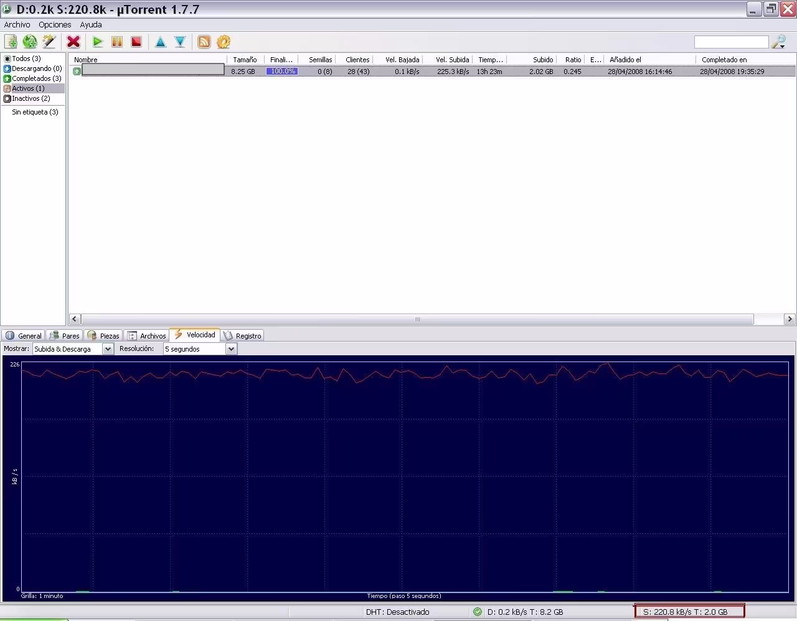This screenshot has height=621, width=797.
Task: Switch to the Piezas tab
Action: [103, 335]
